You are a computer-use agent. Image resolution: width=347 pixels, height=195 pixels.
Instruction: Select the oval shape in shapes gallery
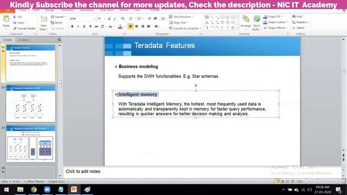click(228, 17)
